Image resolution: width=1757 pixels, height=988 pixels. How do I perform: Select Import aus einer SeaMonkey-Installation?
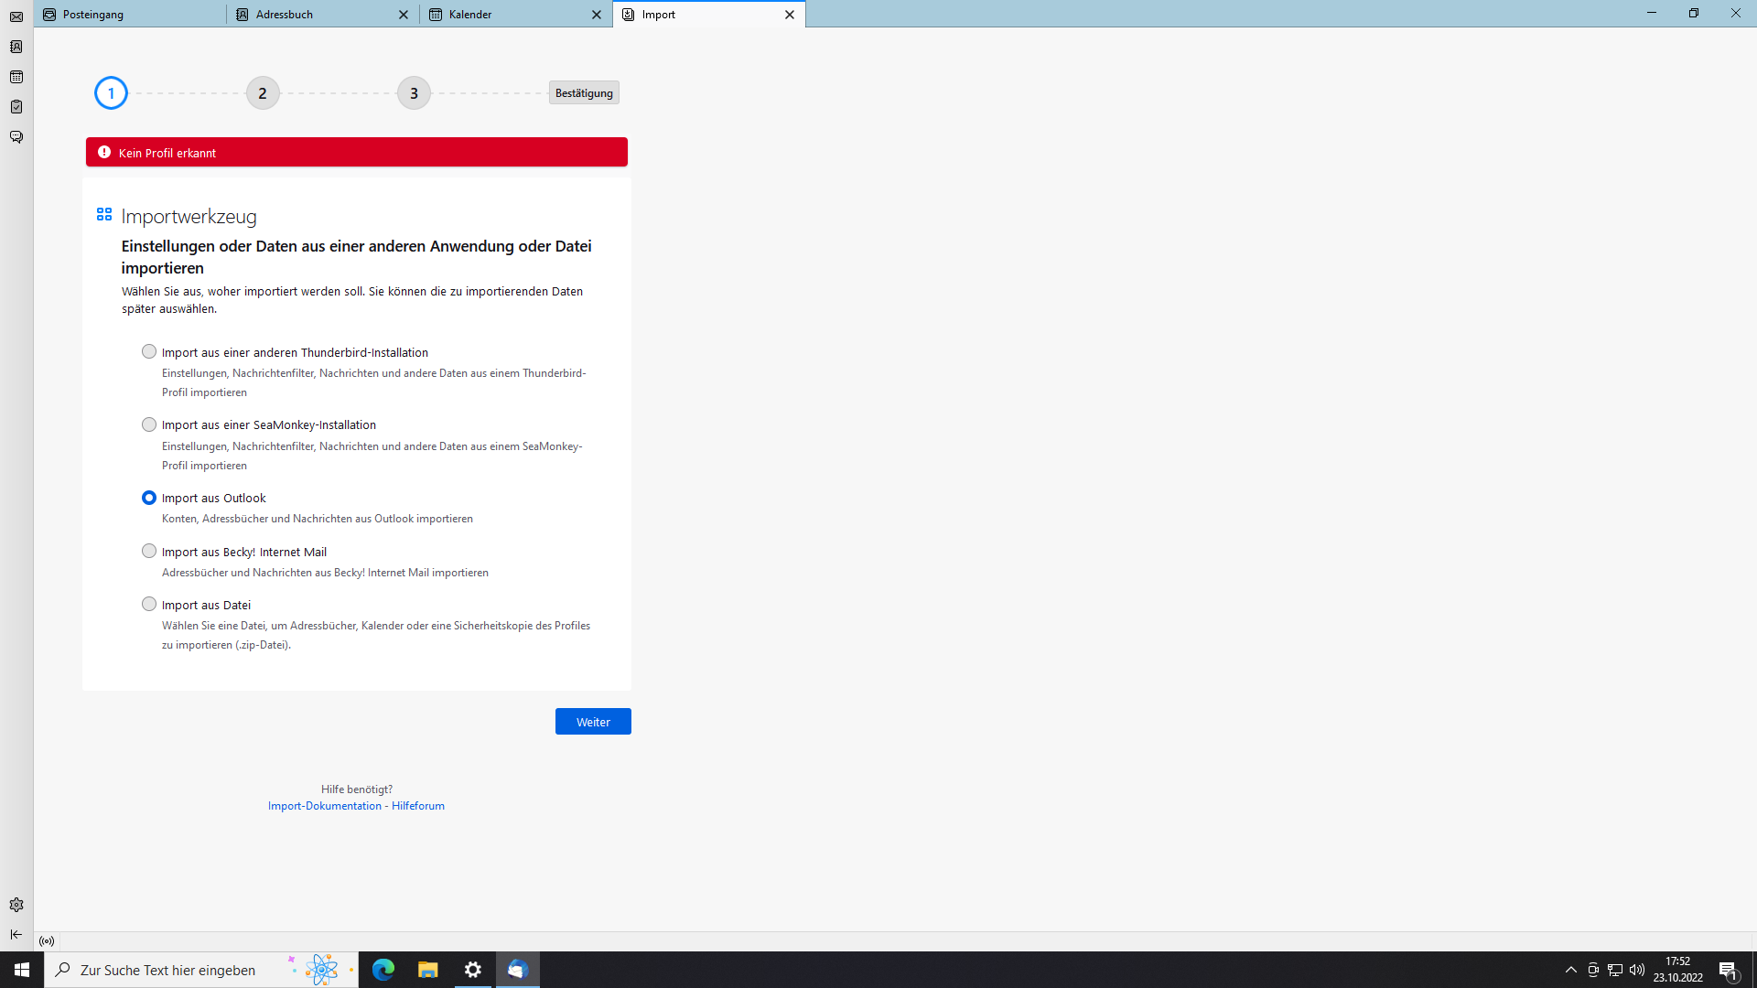point(149,424)
